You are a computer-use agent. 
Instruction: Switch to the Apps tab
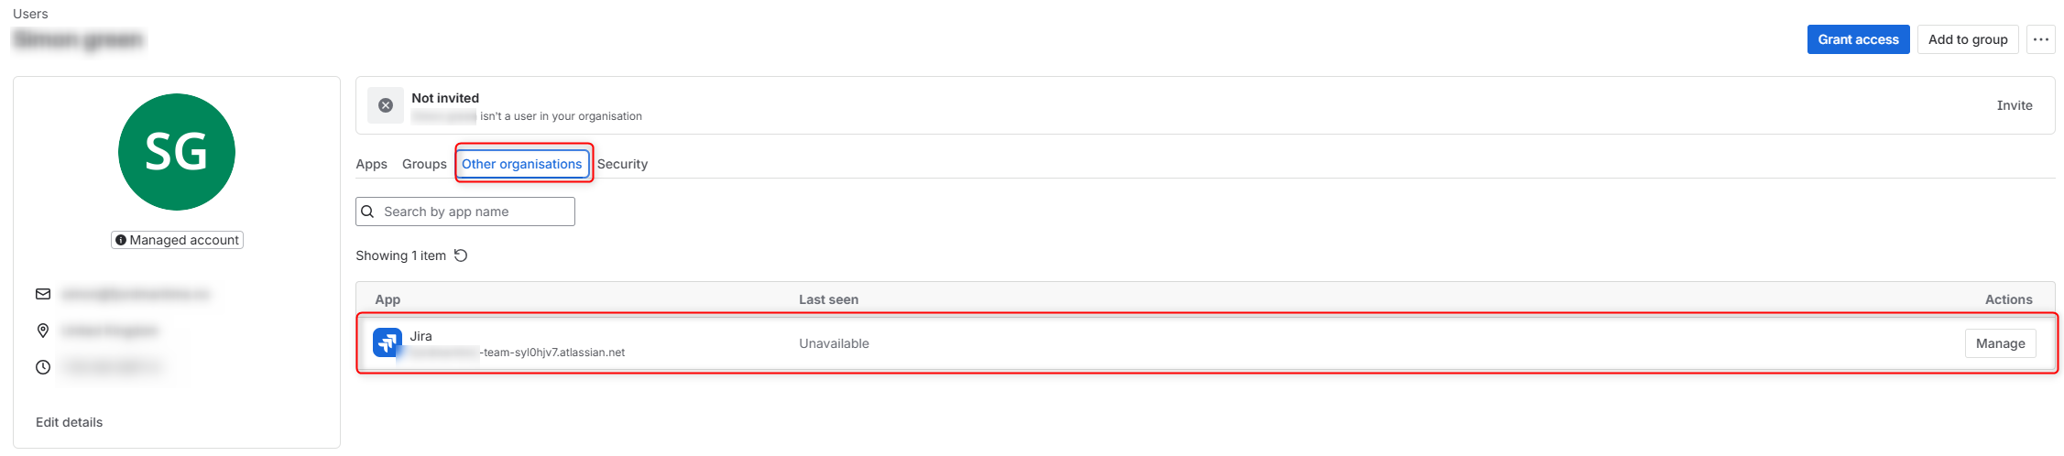click(x=372, y=164)
